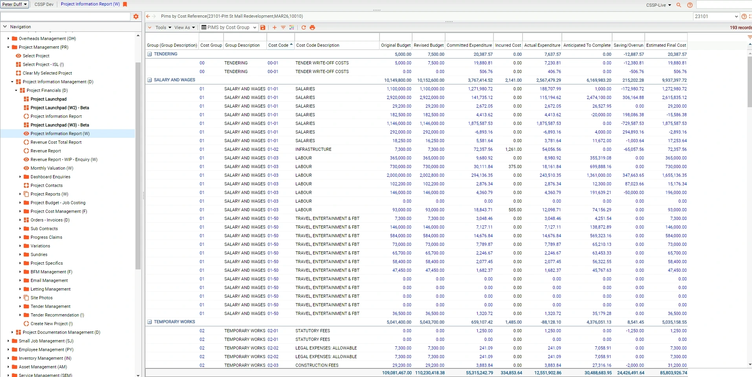Sort by Original Budget column header
Viewport: 752px width, 377px height.
[x=396, y=45]
